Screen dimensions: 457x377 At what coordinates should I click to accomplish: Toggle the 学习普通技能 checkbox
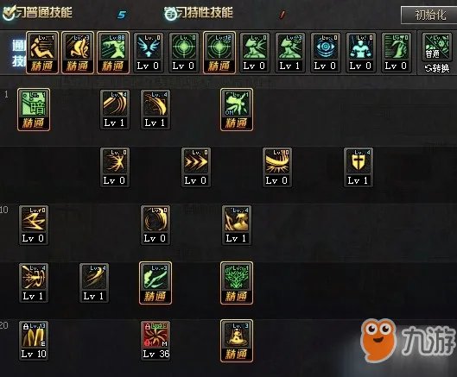pyautogui.click(x=9, y=13)
